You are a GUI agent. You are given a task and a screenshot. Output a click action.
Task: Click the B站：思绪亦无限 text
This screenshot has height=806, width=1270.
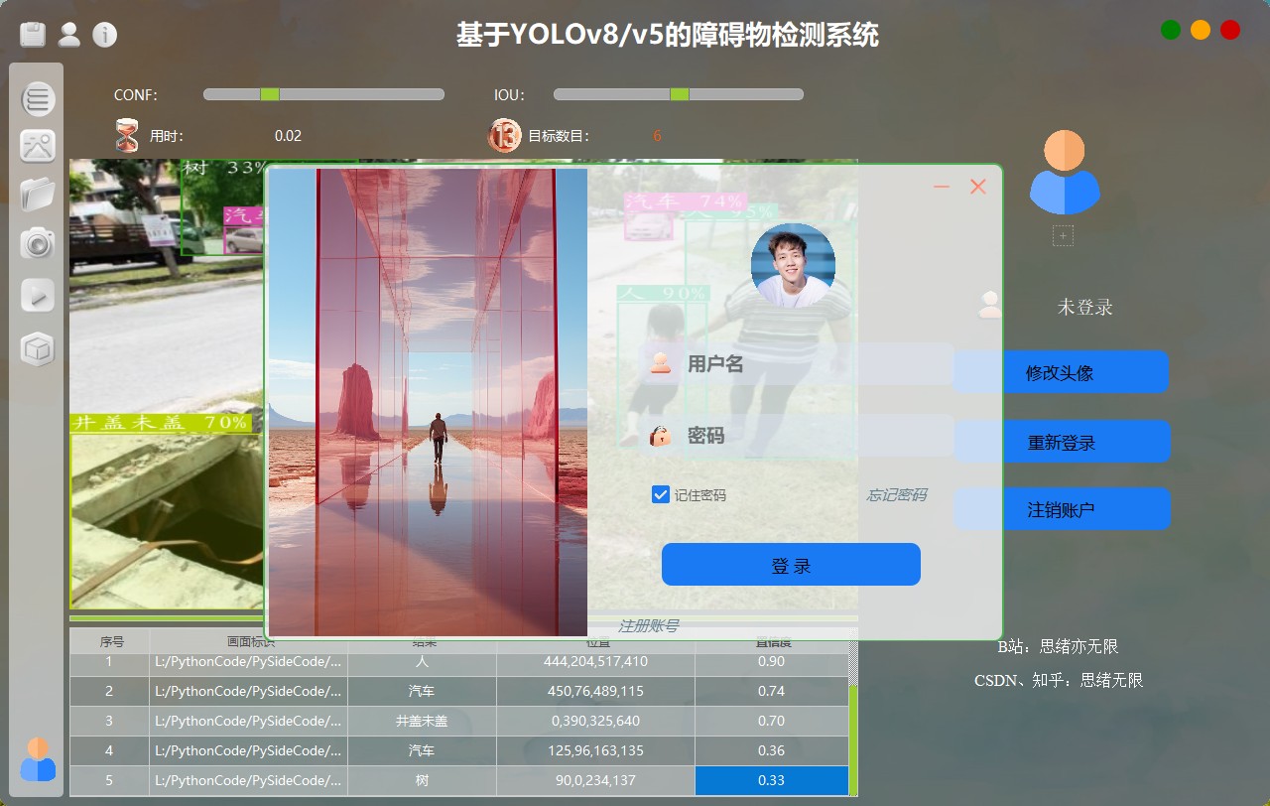pyautogui.click(x=1058, y=646)
